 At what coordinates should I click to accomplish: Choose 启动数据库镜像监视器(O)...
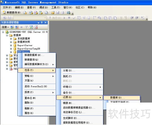click(x=80, y=108)
